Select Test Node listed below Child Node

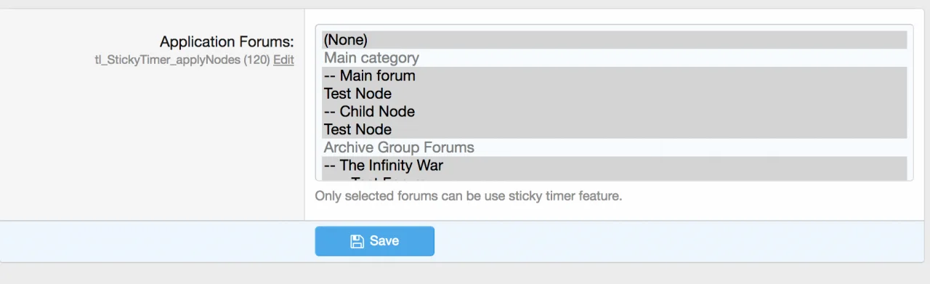tap(615, 129)
